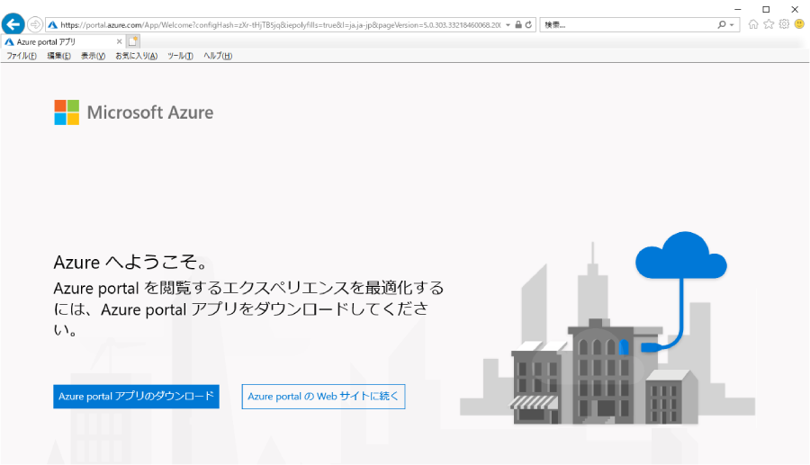Open the Home page icon
Viewport: 810px width, 465px height.
pos(753,24)
